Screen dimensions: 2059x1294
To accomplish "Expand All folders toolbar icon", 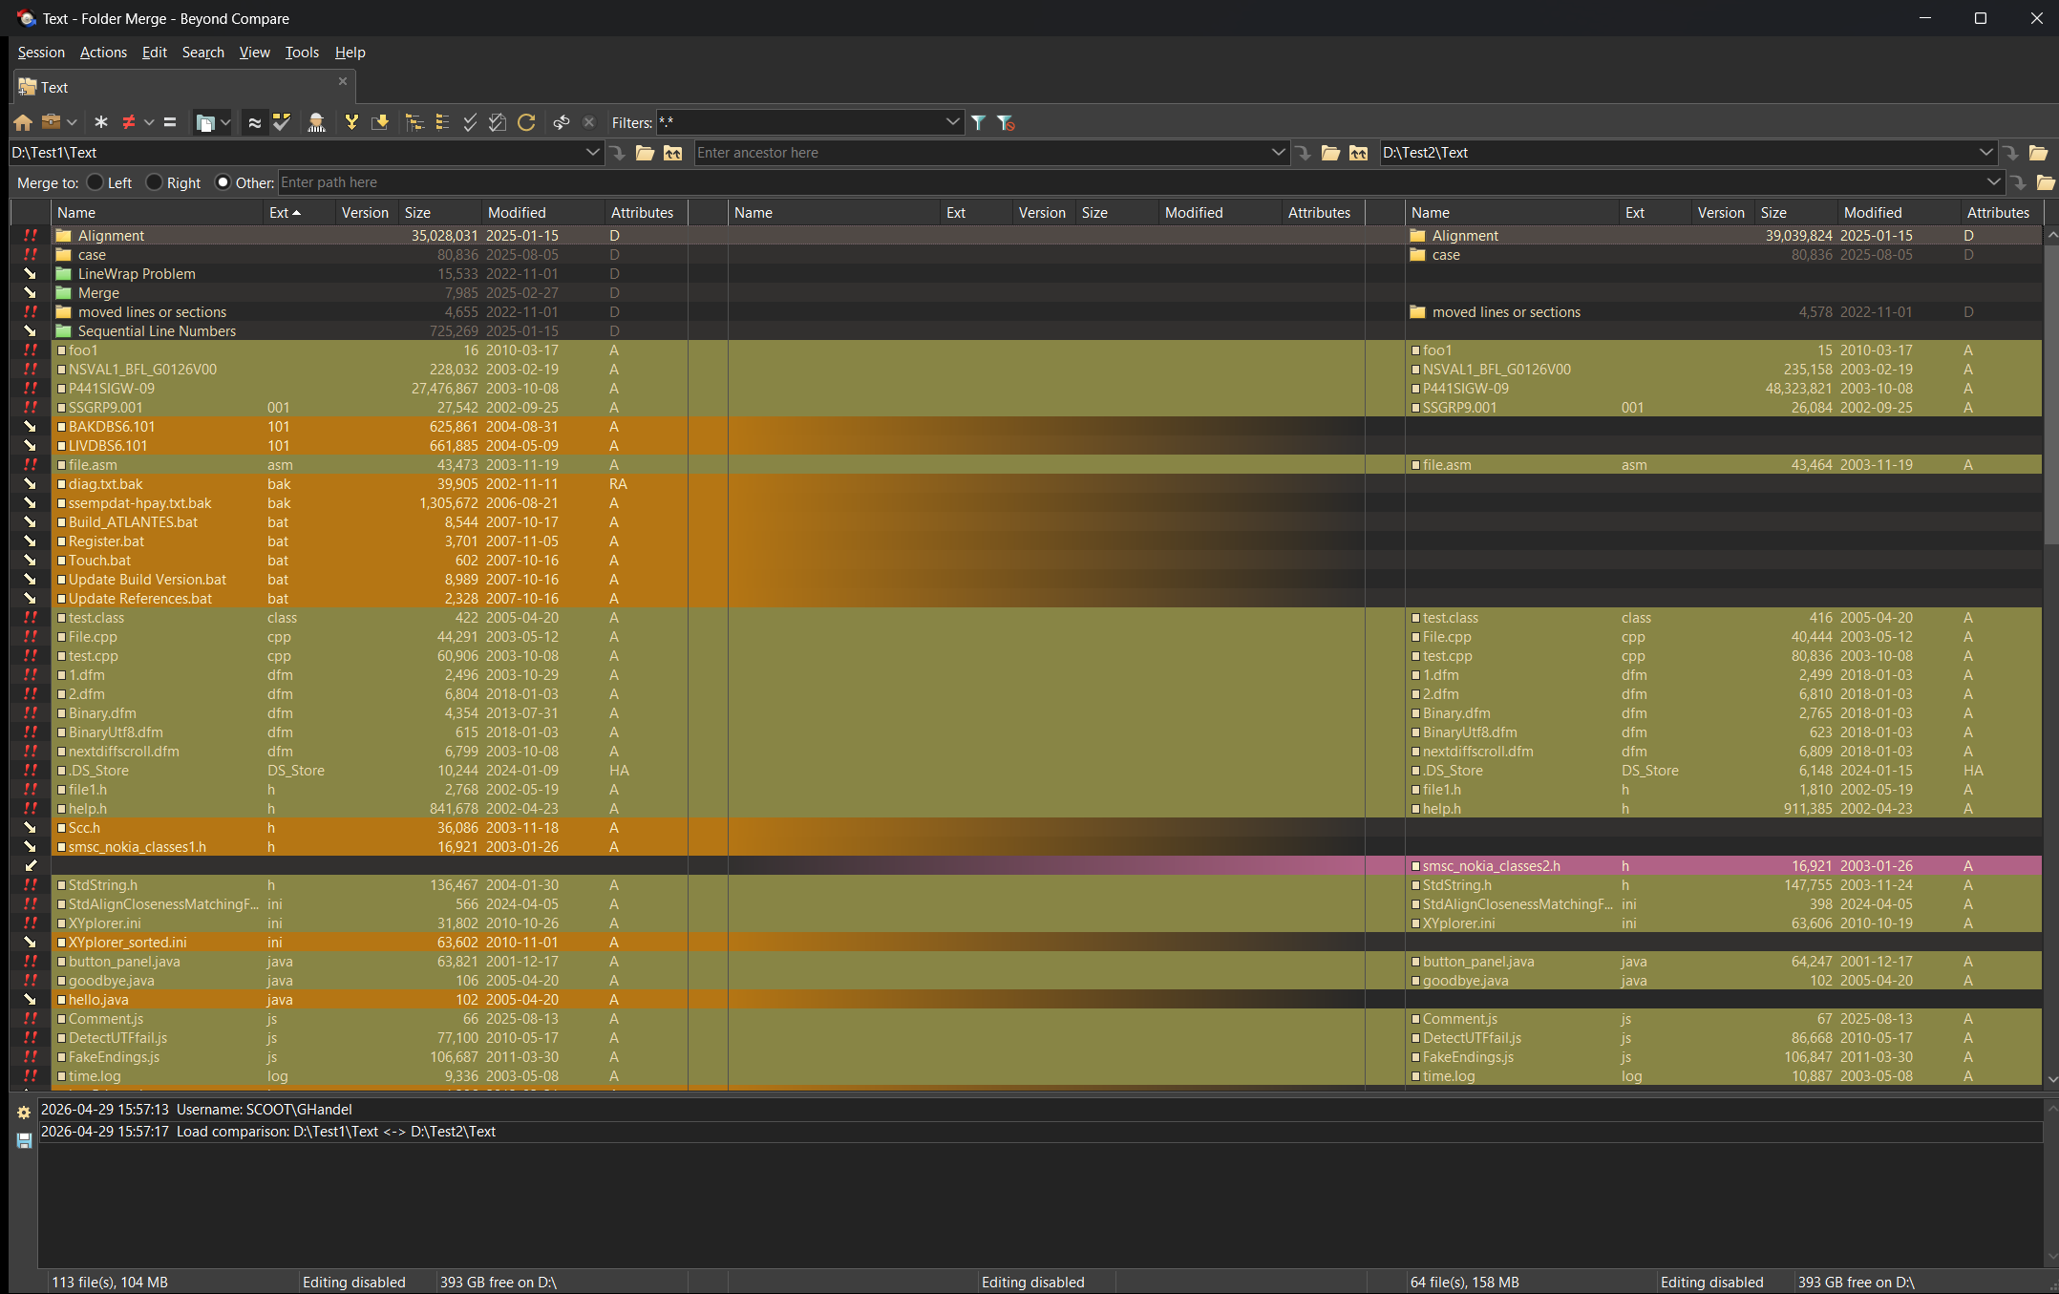I will [x=414, y=122].
